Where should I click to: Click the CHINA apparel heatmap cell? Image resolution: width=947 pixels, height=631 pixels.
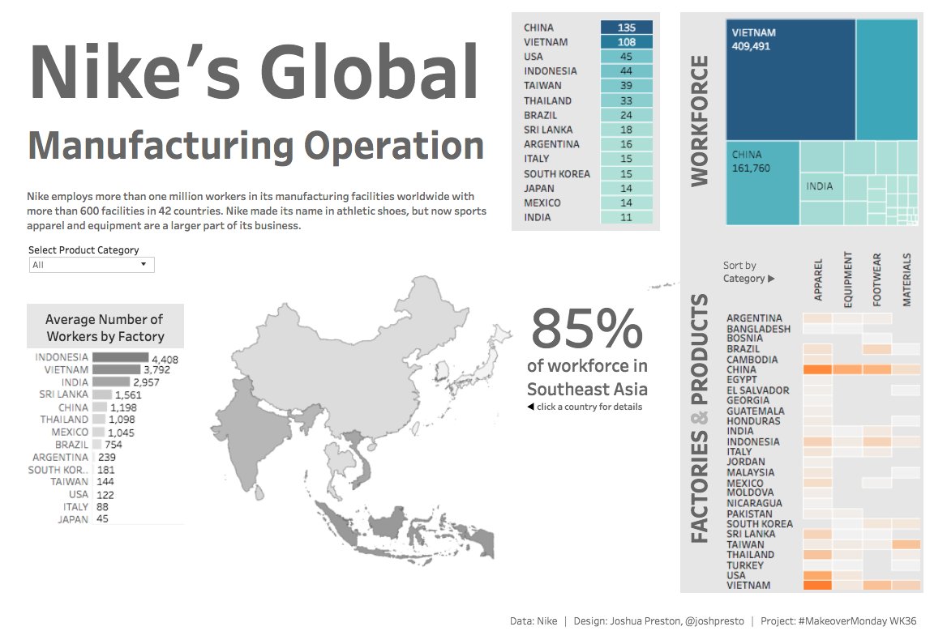(817, 369)
